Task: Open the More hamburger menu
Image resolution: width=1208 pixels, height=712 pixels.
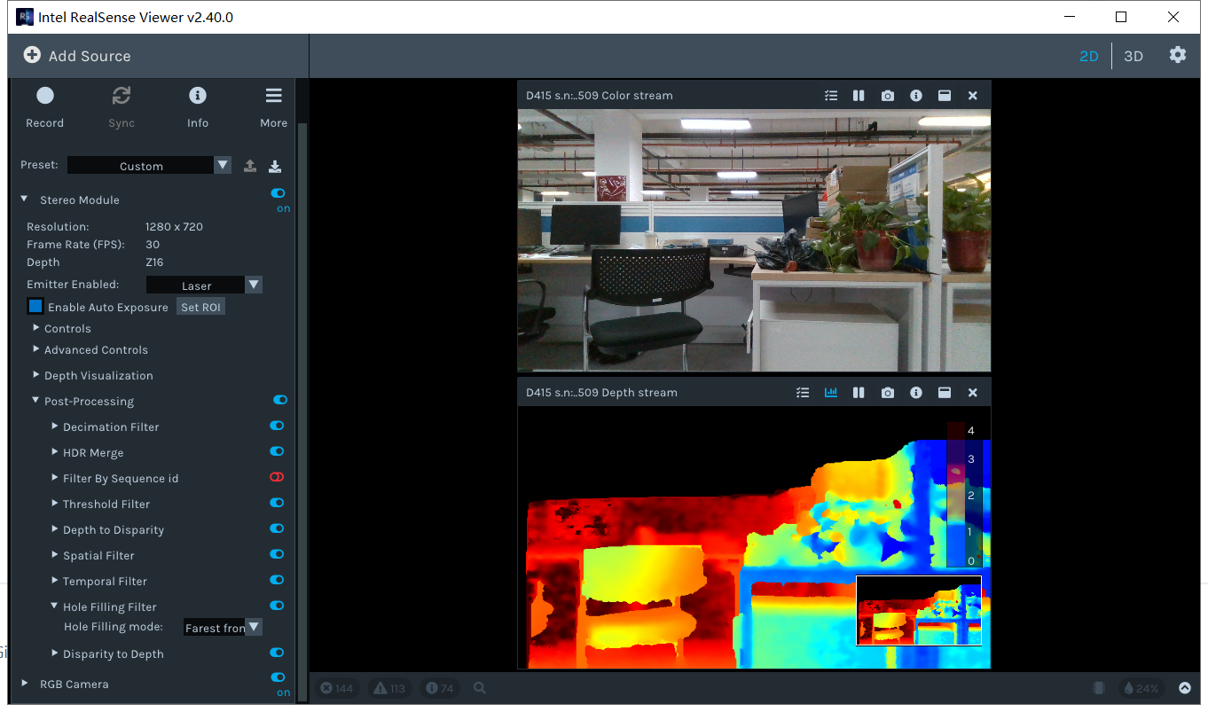Action: pyautogui.click(x=273, y=96)
